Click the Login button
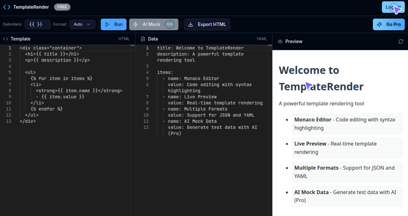Viewport: 408px width, 216px height. pyautogui.click(x=393, y=7)
